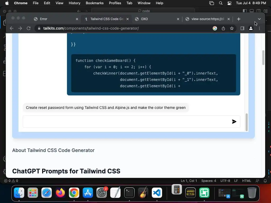
Task: Open VS Code notifications bell
Action: 265,181
